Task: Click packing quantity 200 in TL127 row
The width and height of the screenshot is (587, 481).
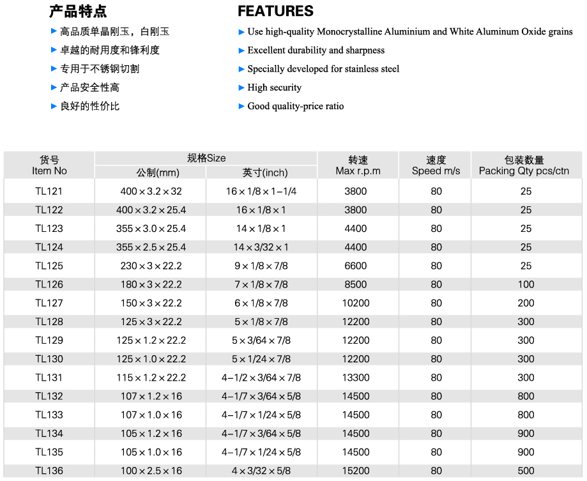Action: click(x=526, y=303)
